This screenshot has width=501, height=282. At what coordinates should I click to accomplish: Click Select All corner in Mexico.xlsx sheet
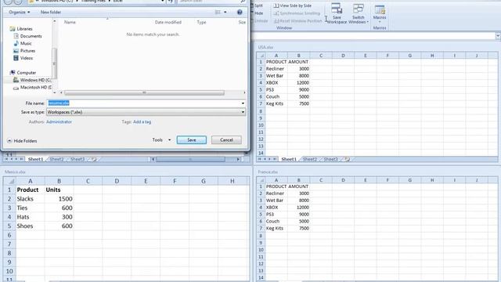[x=9, y=181]
